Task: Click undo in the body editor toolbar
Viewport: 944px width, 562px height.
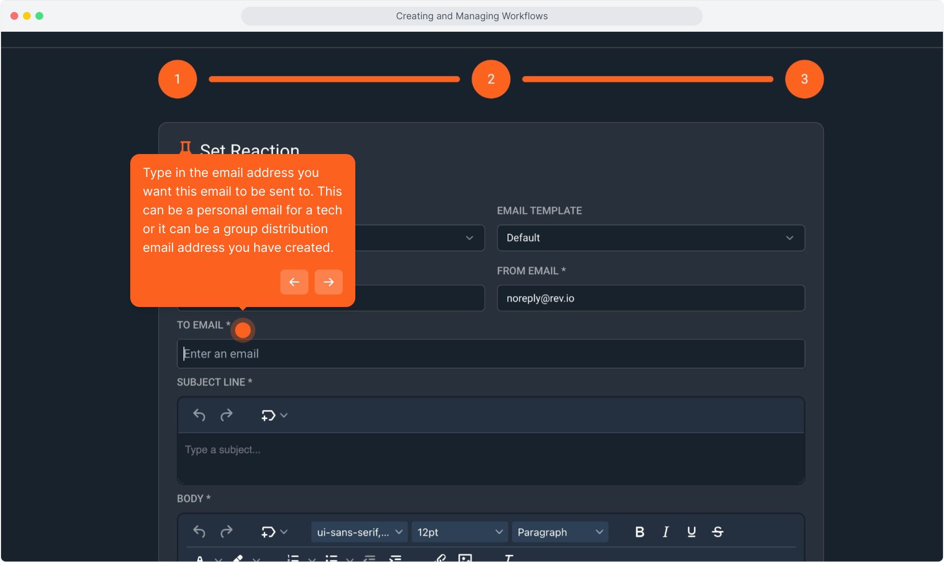Action: pyautogui.click(x=199, y=531)
